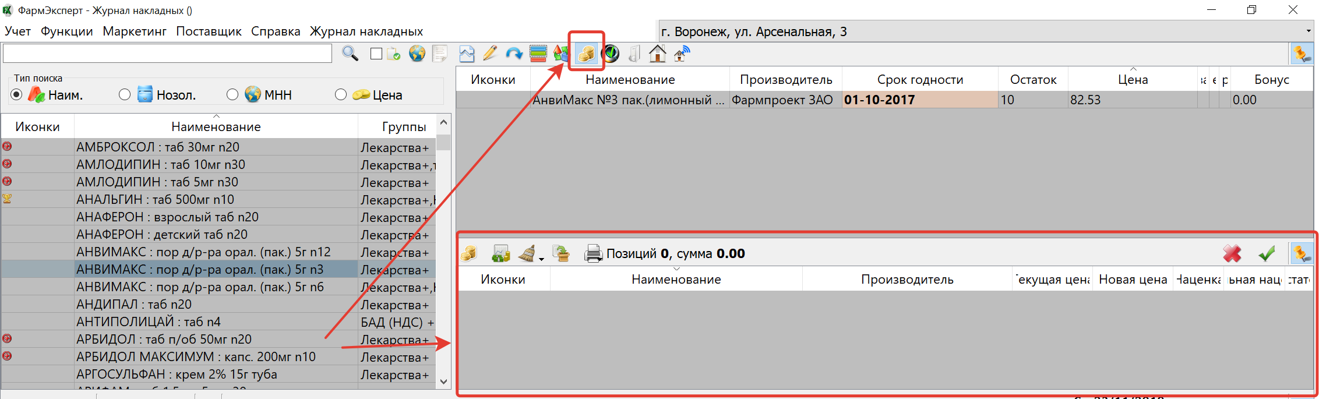Click the gold coins icon in top toolbar
The width and height of the screenshot is (1319, 399).
pyautogui.click(x=586, y=54)
